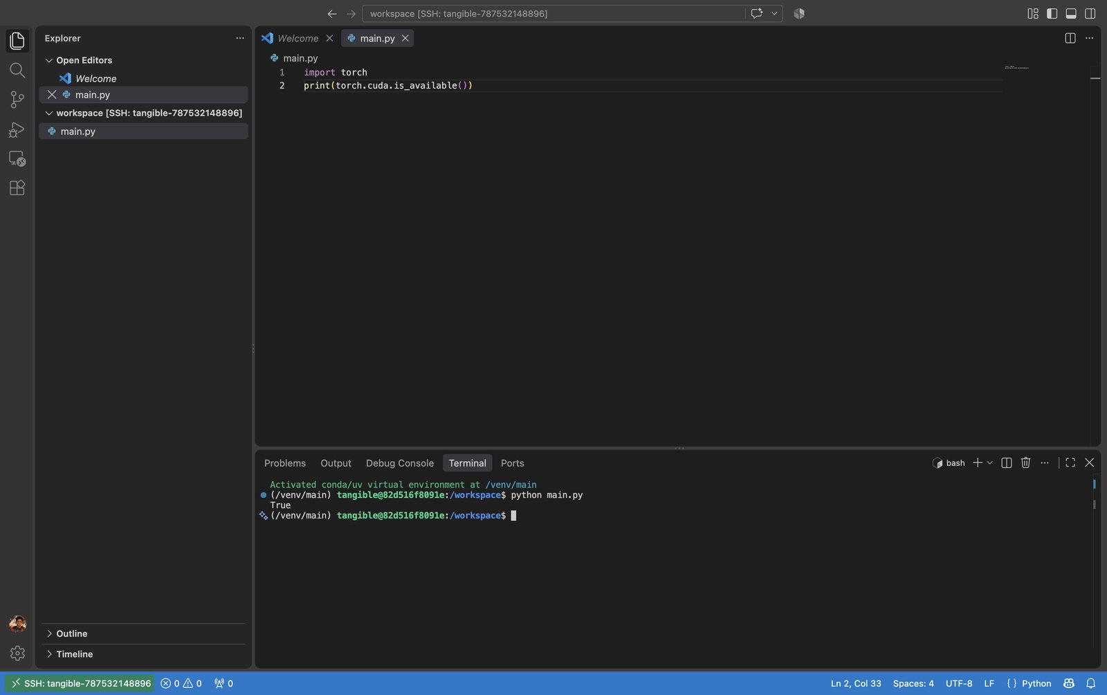Close the terminal panel
Viewport: 1107px width, 695px height.
[x=1090, y=462]
